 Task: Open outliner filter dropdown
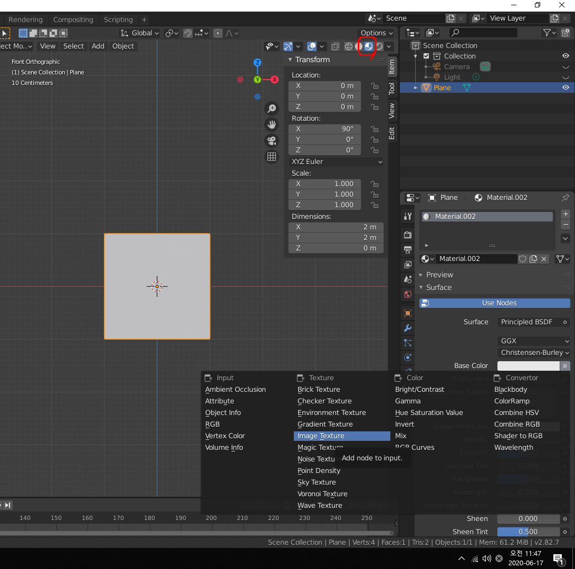click(549, 33)
